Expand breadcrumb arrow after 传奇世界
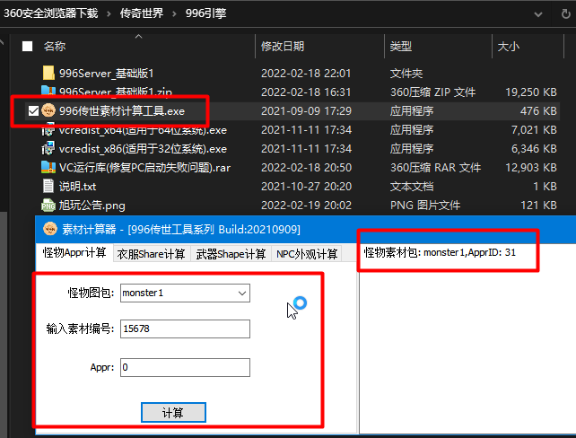The image size is (576, 438). tap(174, 14)
